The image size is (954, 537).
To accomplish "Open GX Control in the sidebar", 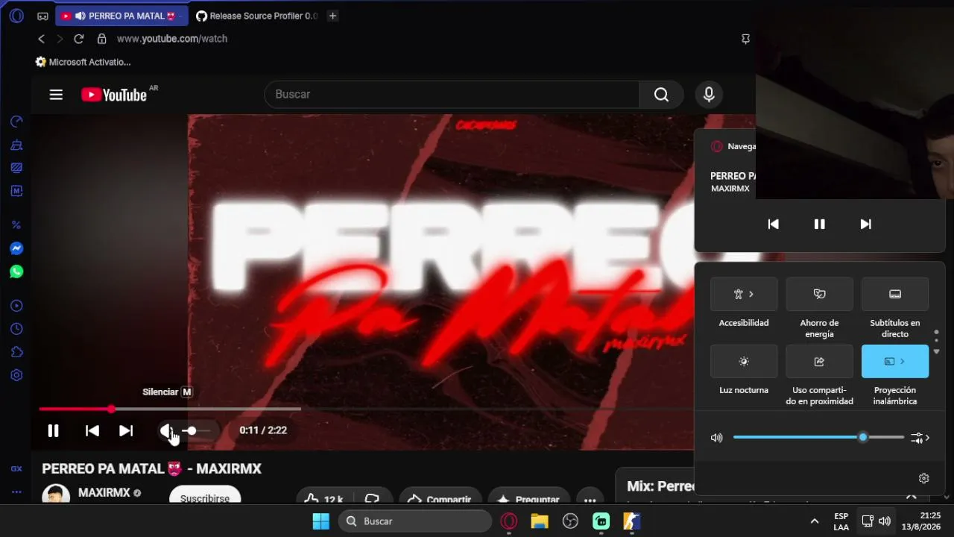I will pyautogui.click(x=16, y=122).
